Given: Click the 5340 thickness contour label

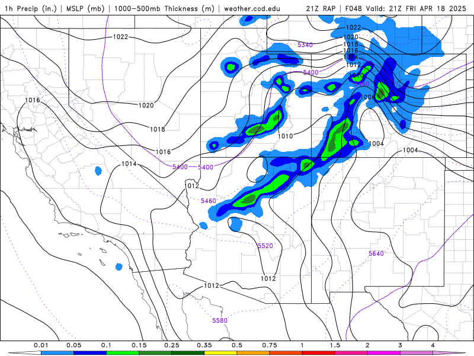Looking at the screenshot, I should (305, 45).
